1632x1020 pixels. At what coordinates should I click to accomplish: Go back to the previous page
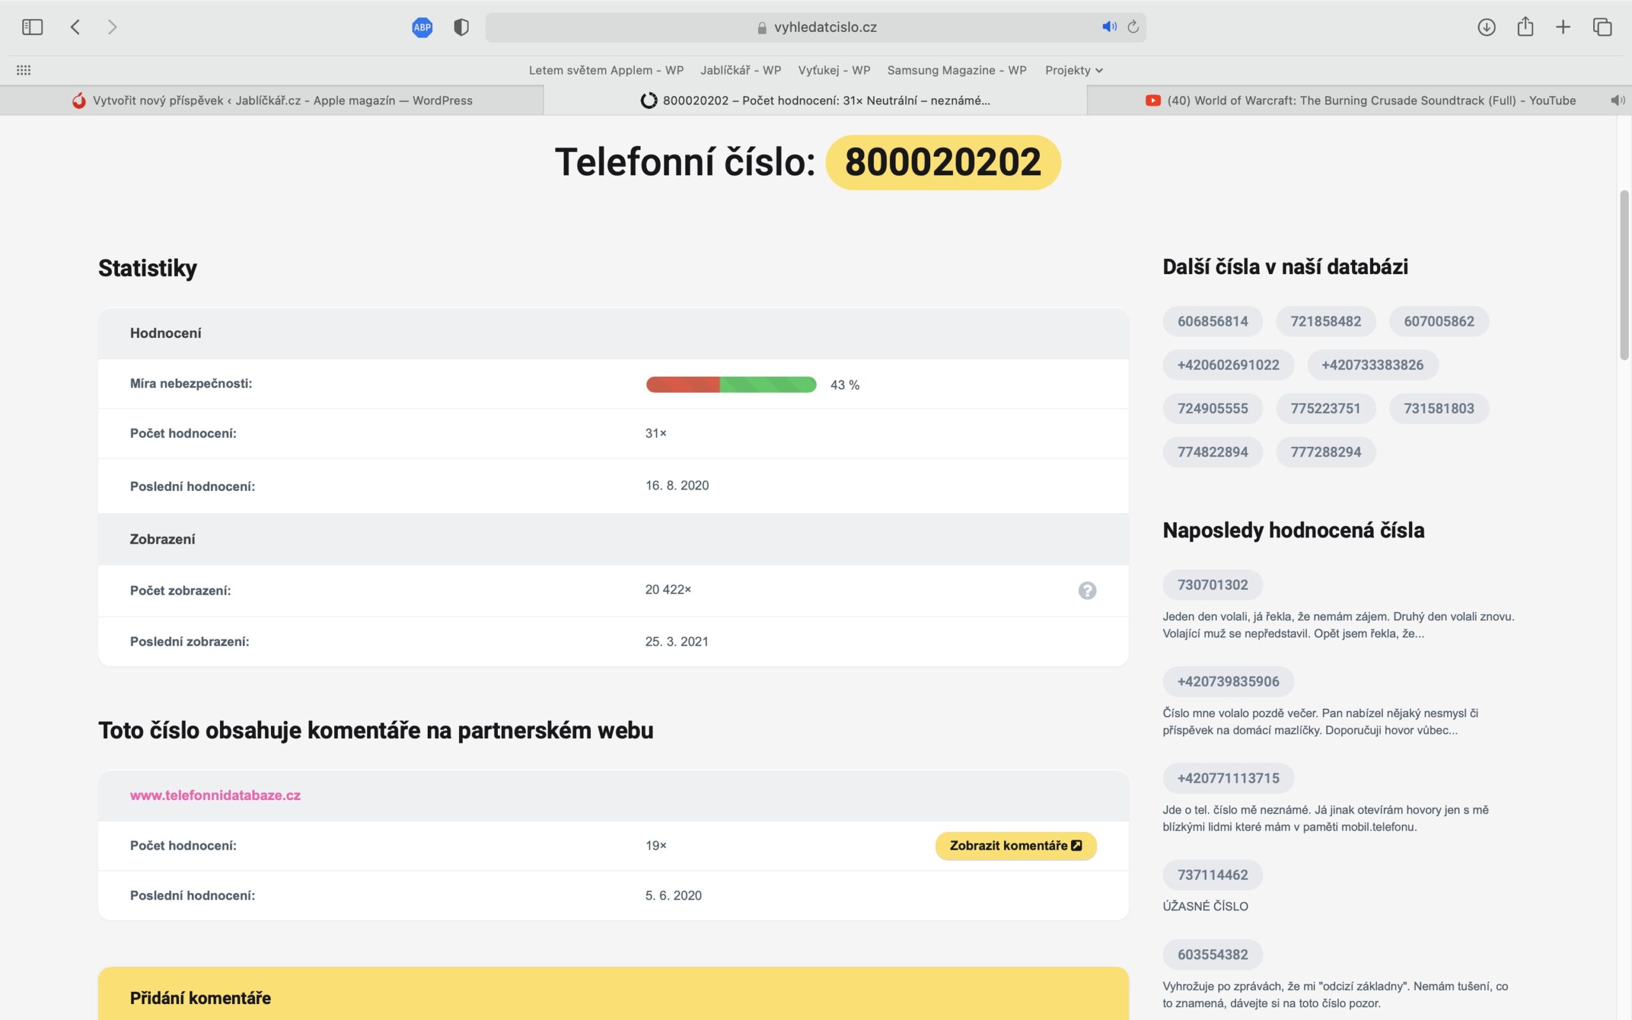(75, 27)
